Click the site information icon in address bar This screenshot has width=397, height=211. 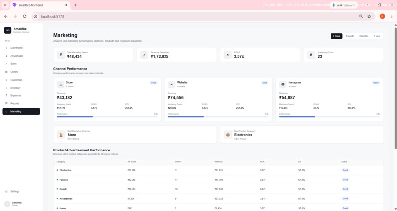pyautogui.click(x=35, y=16)
